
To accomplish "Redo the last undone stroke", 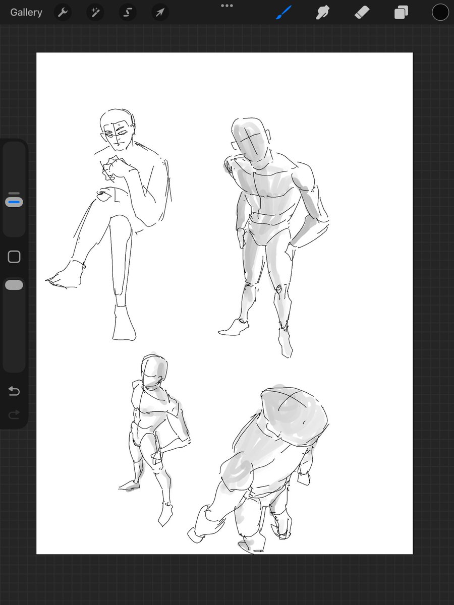I will 14,414.
